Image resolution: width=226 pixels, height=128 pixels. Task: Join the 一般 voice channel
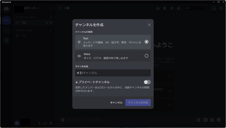[34, 36]
